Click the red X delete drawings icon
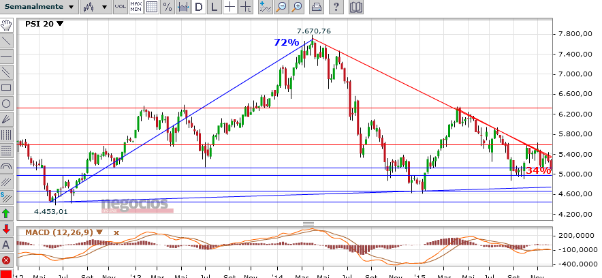 (x=6, y=260)
